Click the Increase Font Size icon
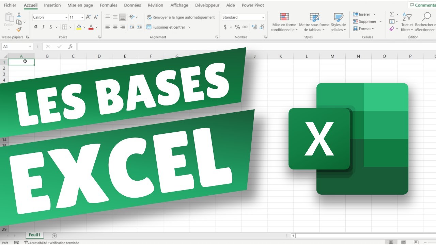 coord(89,17)
